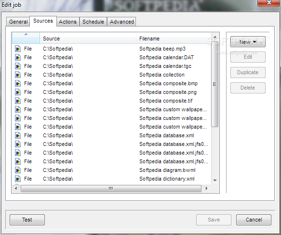Click the disabled Edit button
The image size is (281, 235).
248,57
